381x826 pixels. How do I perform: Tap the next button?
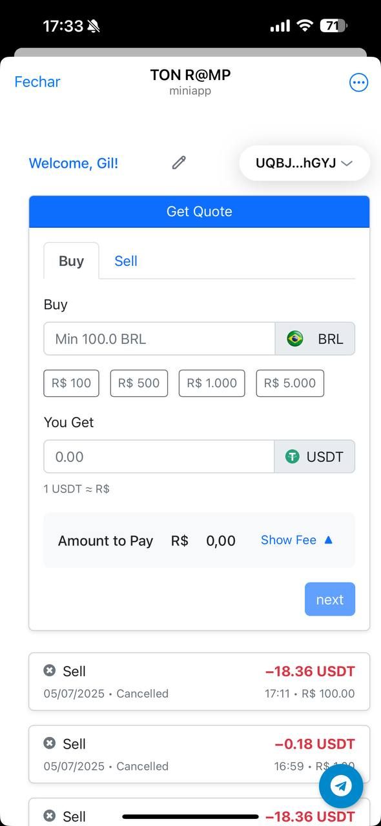330,599
